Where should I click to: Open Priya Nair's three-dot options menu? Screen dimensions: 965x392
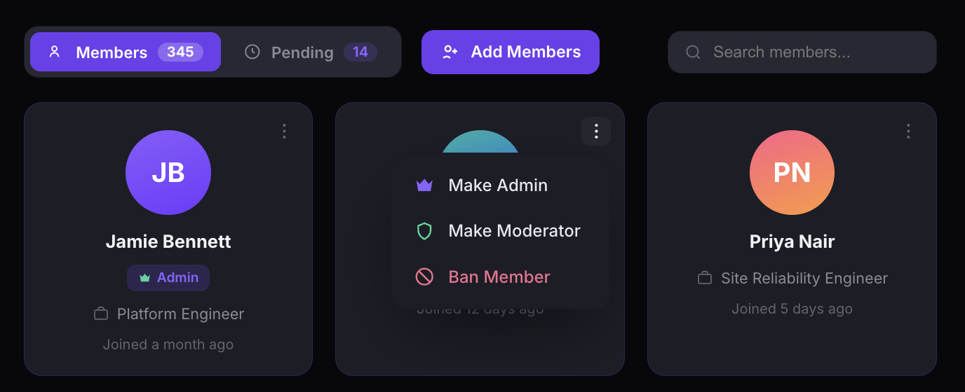[x=908, y=131]
